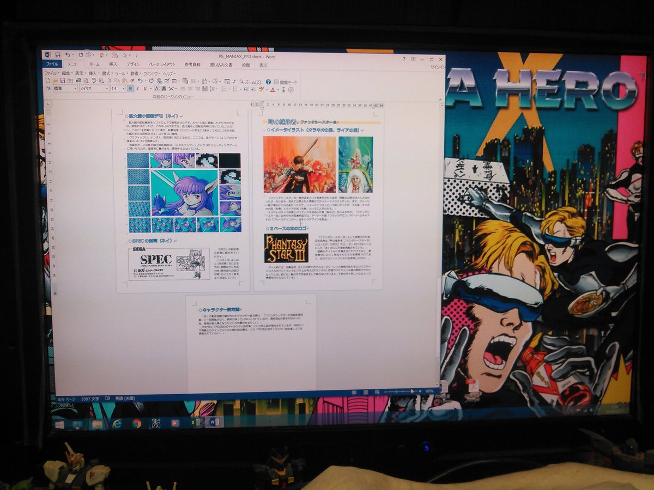
Task: Toggle Underline formatting button
Action: click(145, 89)
